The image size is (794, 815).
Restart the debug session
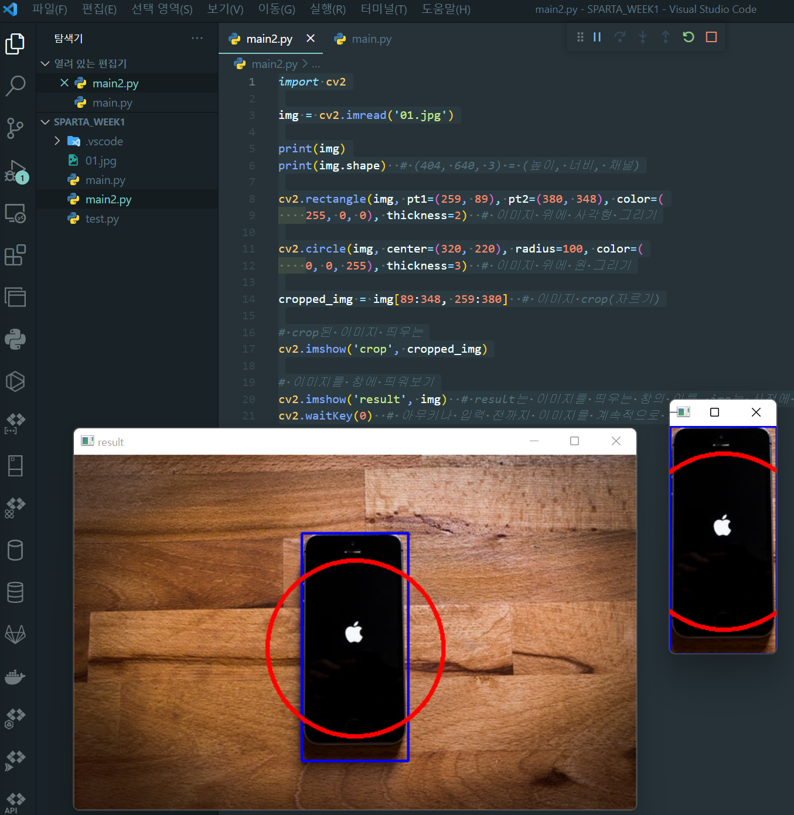tap(689, 37)
